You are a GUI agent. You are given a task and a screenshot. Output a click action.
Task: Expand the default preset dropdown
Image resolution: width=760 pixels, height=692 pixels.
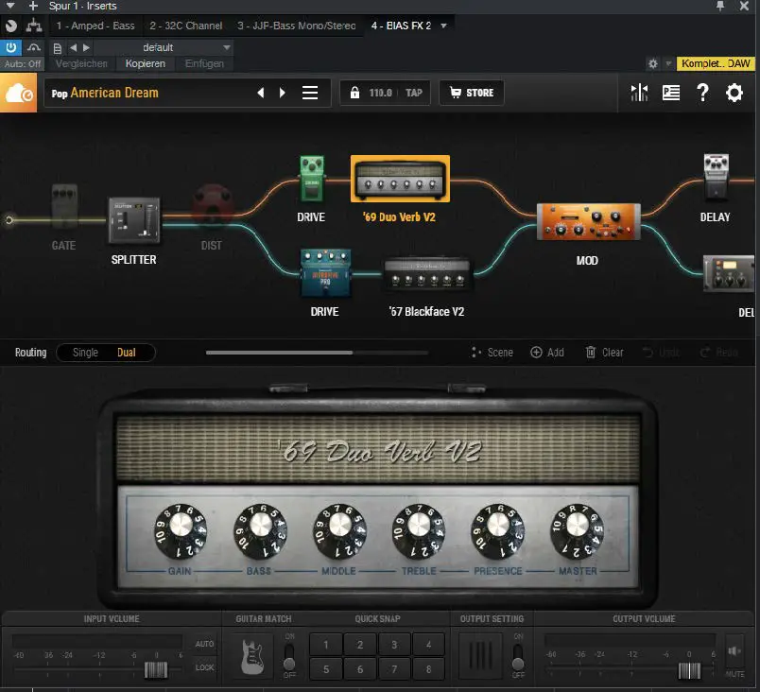coord(226,47)
